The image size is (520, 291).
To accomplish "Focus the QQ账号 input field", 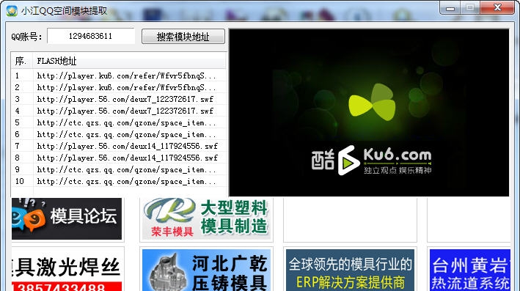I will (x=91, y=36).
